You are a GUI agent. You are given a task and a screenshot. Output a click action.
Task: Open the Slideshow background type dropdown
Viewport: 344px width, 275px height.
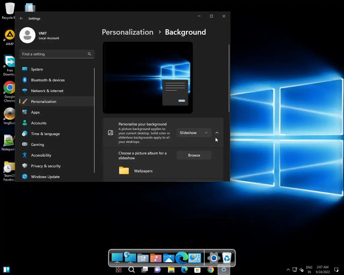pyautogui.click(x=194, y=133)
